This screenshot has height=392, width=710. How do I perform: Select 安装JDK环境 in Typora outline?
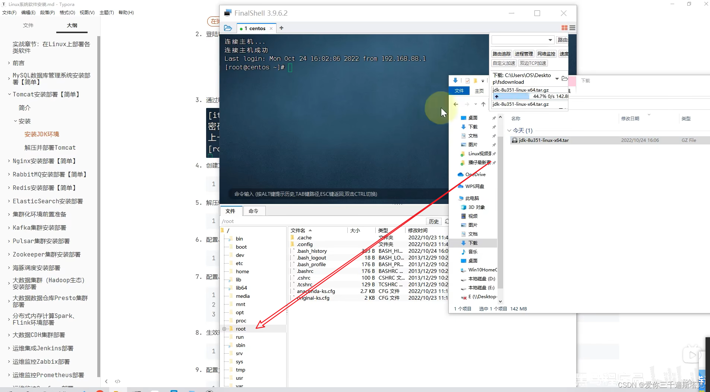42,134
